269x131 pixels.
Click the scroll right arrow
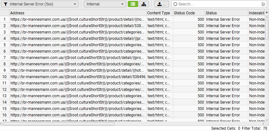pos(263,124)
